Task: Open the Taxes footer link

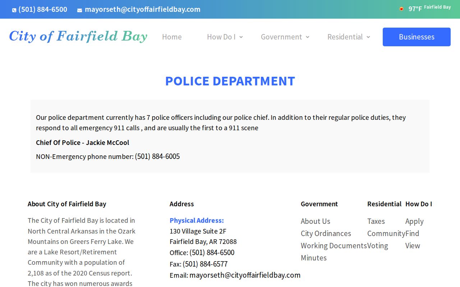Action: pos(376,221)
